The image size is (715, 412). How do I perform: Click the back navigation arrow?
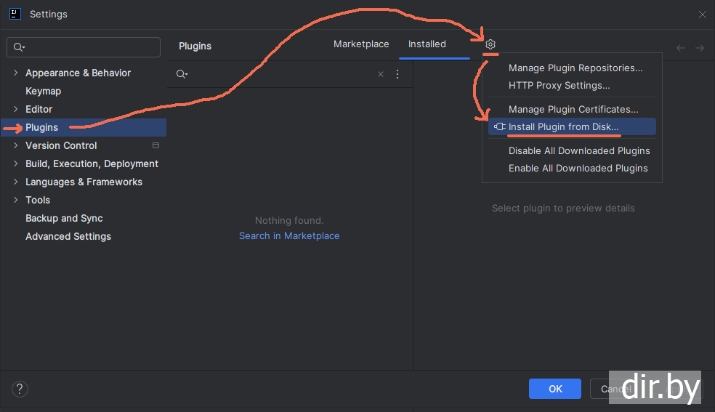pyautogui.click(x=681, y=48)
